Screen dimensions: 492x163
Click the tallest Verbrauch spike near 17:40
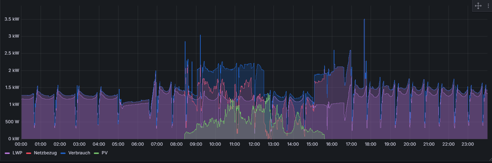[x=364, y=20]
